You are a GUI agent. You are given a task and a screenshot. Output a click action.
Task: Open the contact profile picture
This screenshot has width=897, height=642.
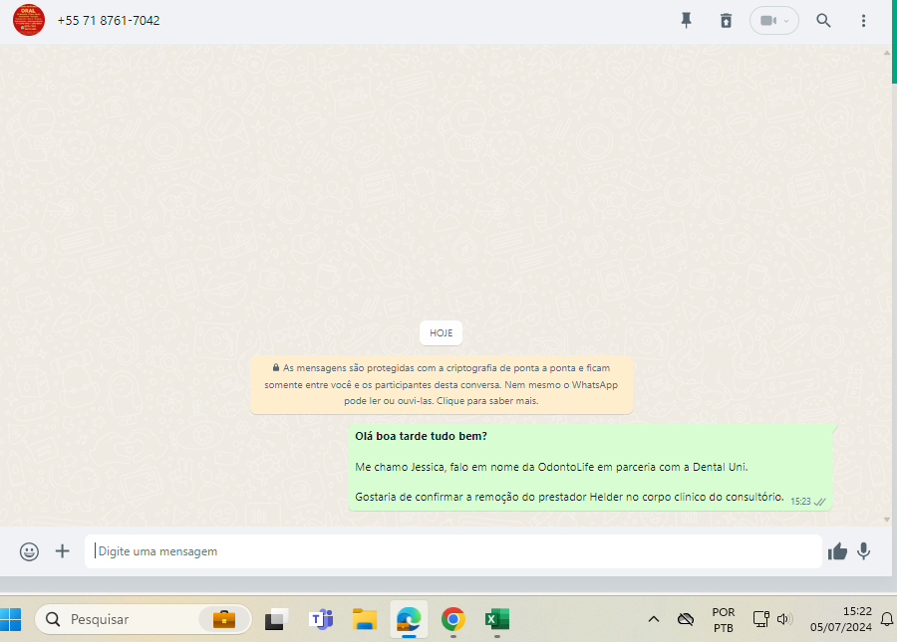29,20
